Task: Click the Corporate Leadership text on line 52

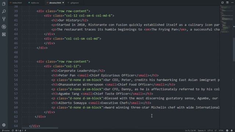Action: (77, 71)
